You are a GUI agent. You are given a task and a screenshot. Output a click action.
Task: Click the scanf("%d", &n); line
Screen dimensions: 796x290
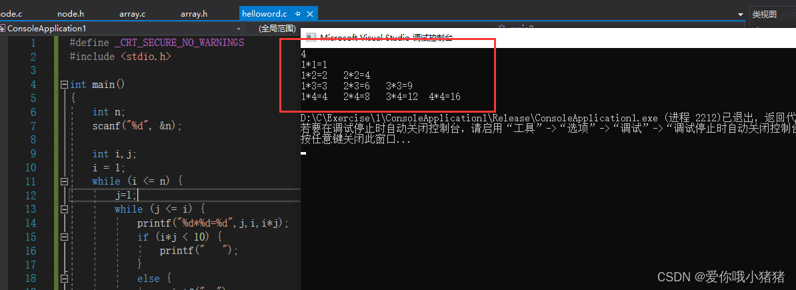(x=137, y=125)
